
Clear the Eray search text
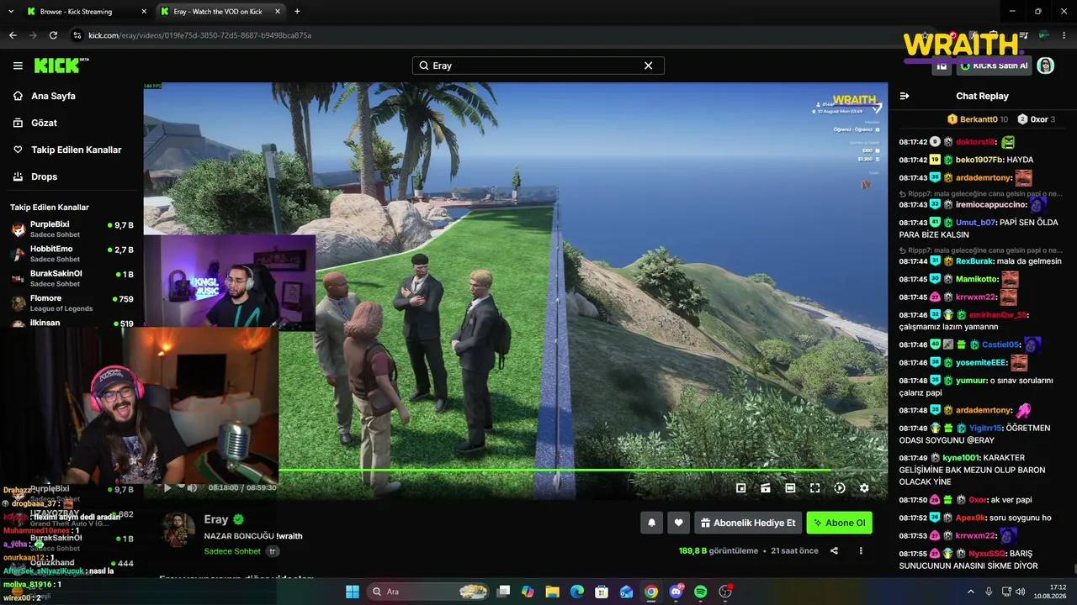click(648, 66)
